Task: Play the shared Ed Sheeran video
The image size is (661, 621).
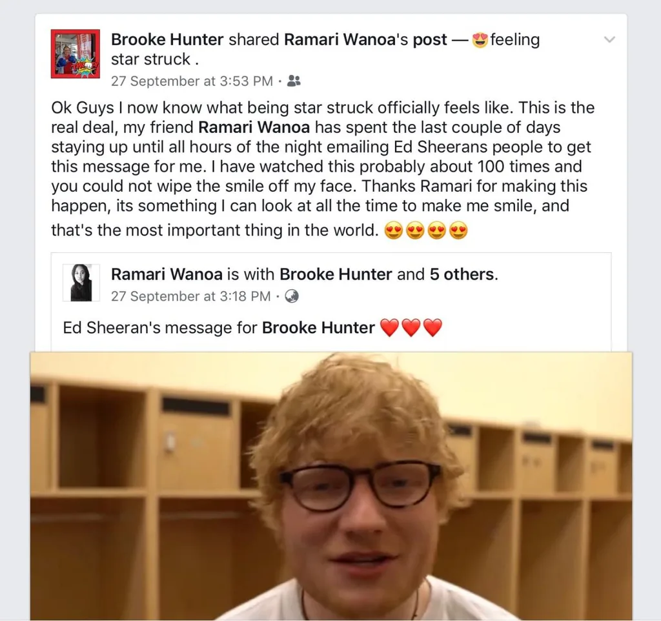Action: click(x=331, y=485)
